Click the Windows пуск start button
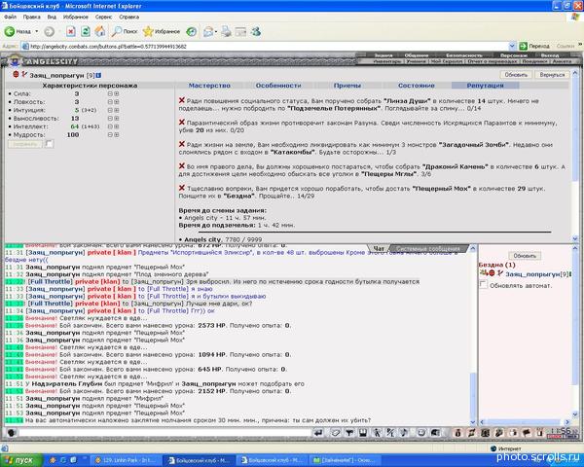This screenshot has width=584, height=467. [19, 460]
